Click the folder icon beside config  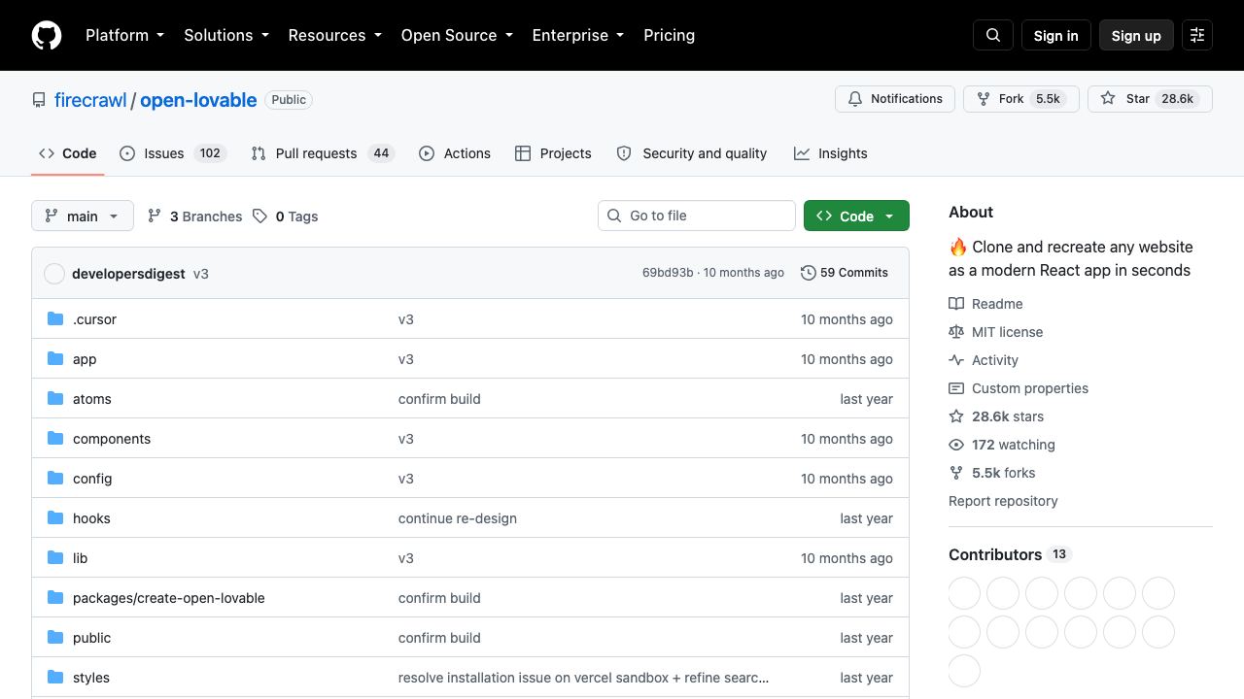55,479
